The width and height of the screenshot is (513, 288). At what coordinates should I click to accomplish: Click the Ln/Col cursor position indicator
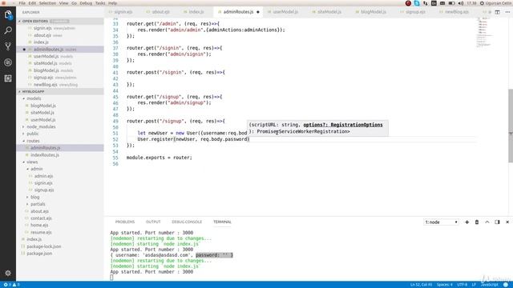click(421, 285)
